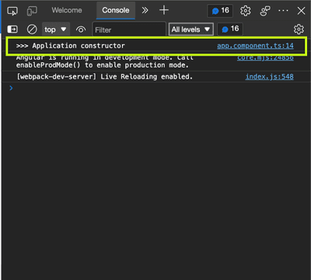Add a new tool with plus icon
The width and height of the screenshot is (311, 280).
coord(164,10)
